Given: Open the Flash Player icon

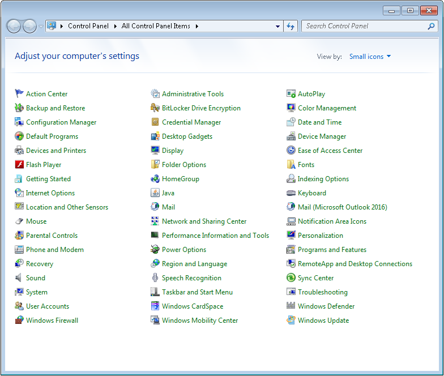Looking at the screenshot, I should click(19, 164).
